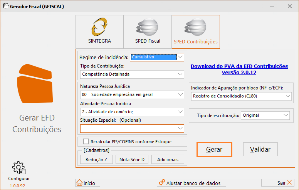Click the Configurar gear icon
This screenshot has height=190, width=299.
[x=19, y=168]
